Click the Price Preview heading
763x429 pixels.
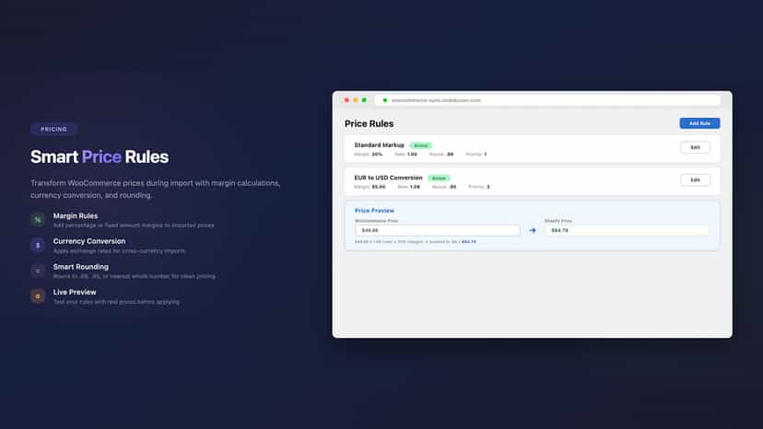click(374, 211)
